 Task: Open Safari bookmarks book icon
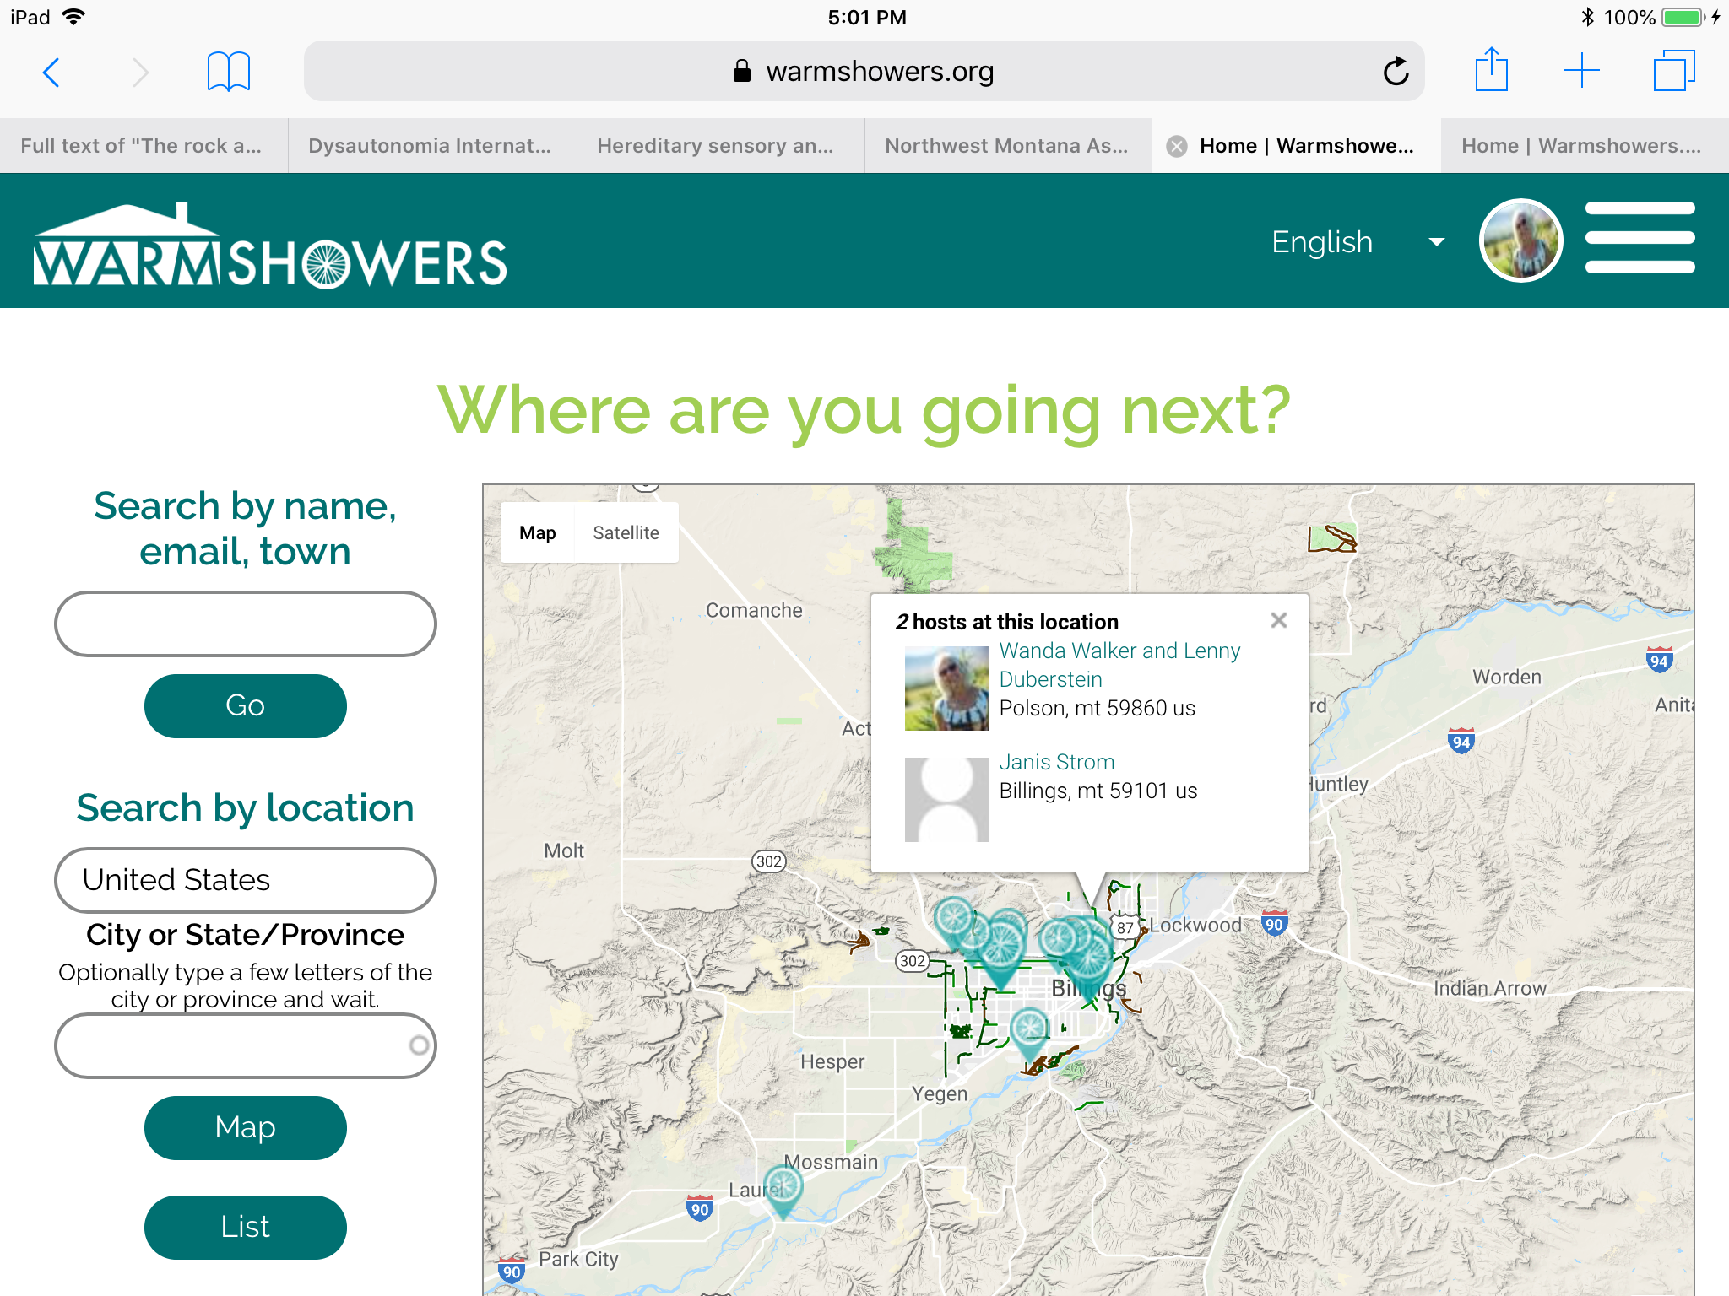coord(229,72)
